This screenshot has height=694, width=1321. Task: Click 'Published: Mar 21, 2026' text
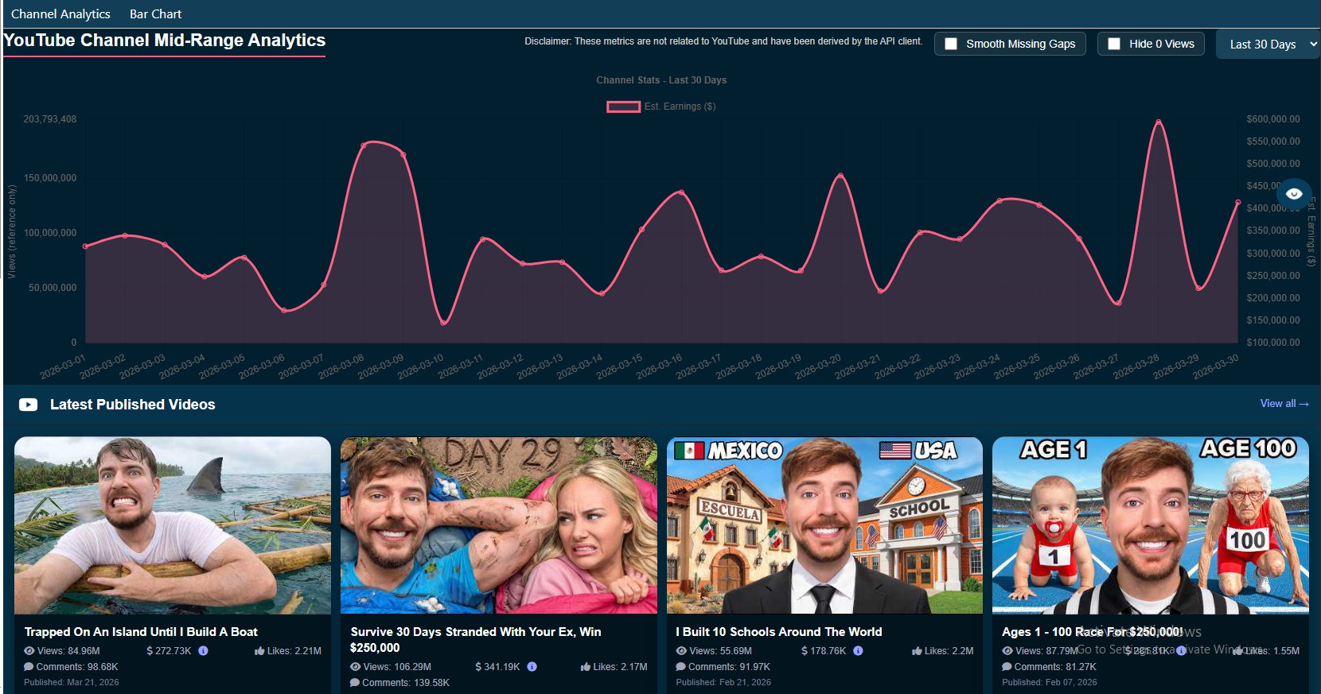pos(72,682)
